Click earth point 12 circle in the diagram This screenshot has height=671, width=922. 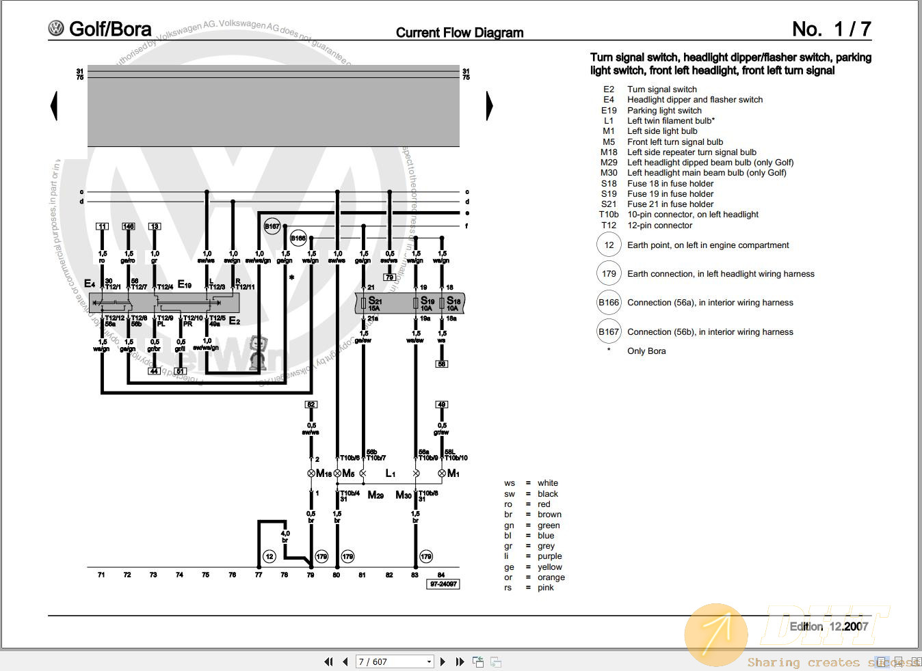pos(269,556)
